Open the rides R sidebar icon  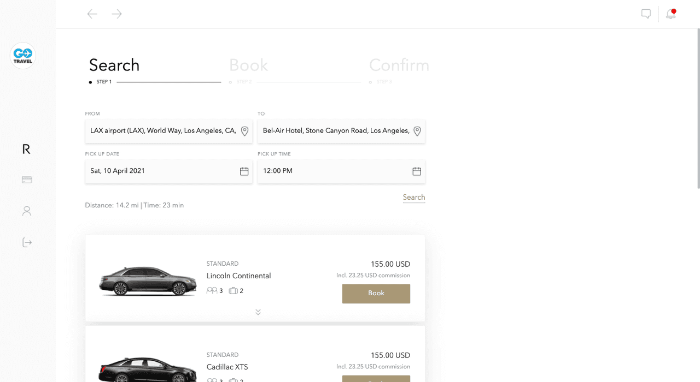[26, 149]
